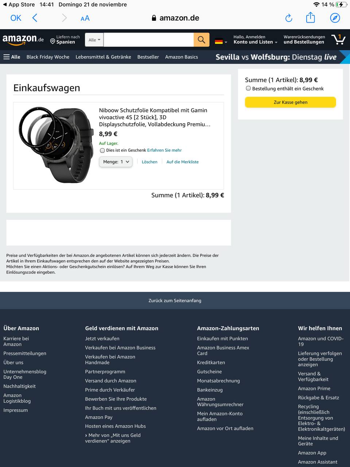Select Bestseller in navigation bar
This screenshot has height=467, width=350.
pos(148,57)
